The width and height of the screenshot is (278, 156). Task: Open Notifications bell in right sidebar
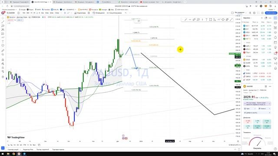(x=275, y=68)
